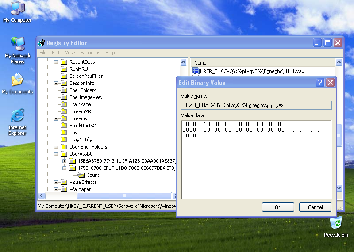Viewport: 354px width, 252px height.
Task: Open the View menu
Action: click(x=70, y=53)
